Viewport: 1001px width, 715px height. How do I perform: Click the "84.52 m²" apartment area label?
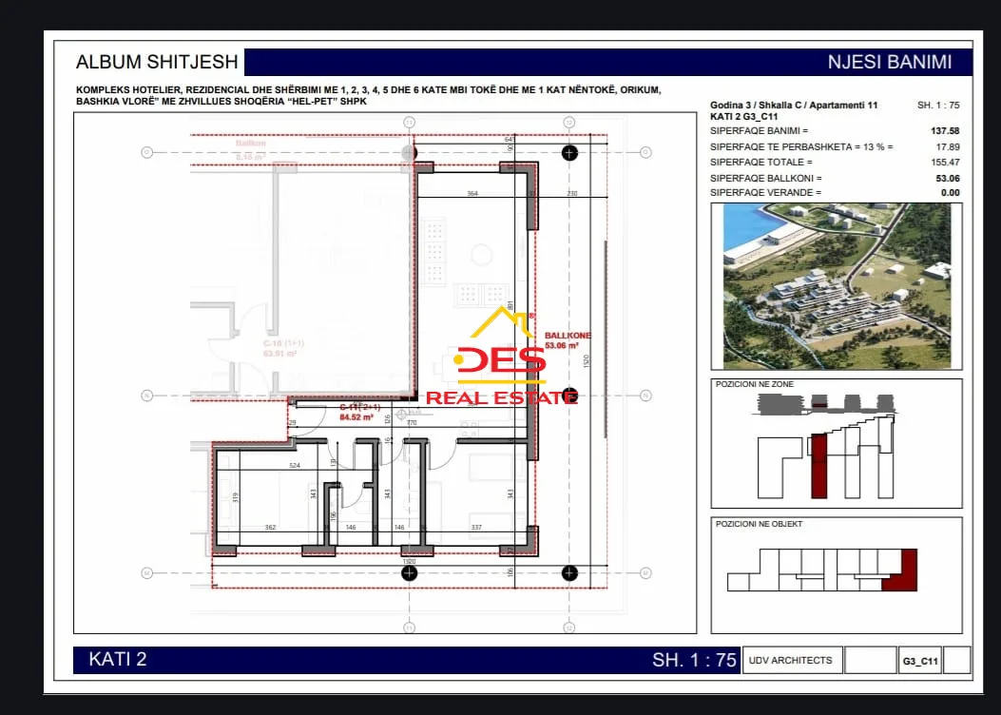(x=356, y=417)
